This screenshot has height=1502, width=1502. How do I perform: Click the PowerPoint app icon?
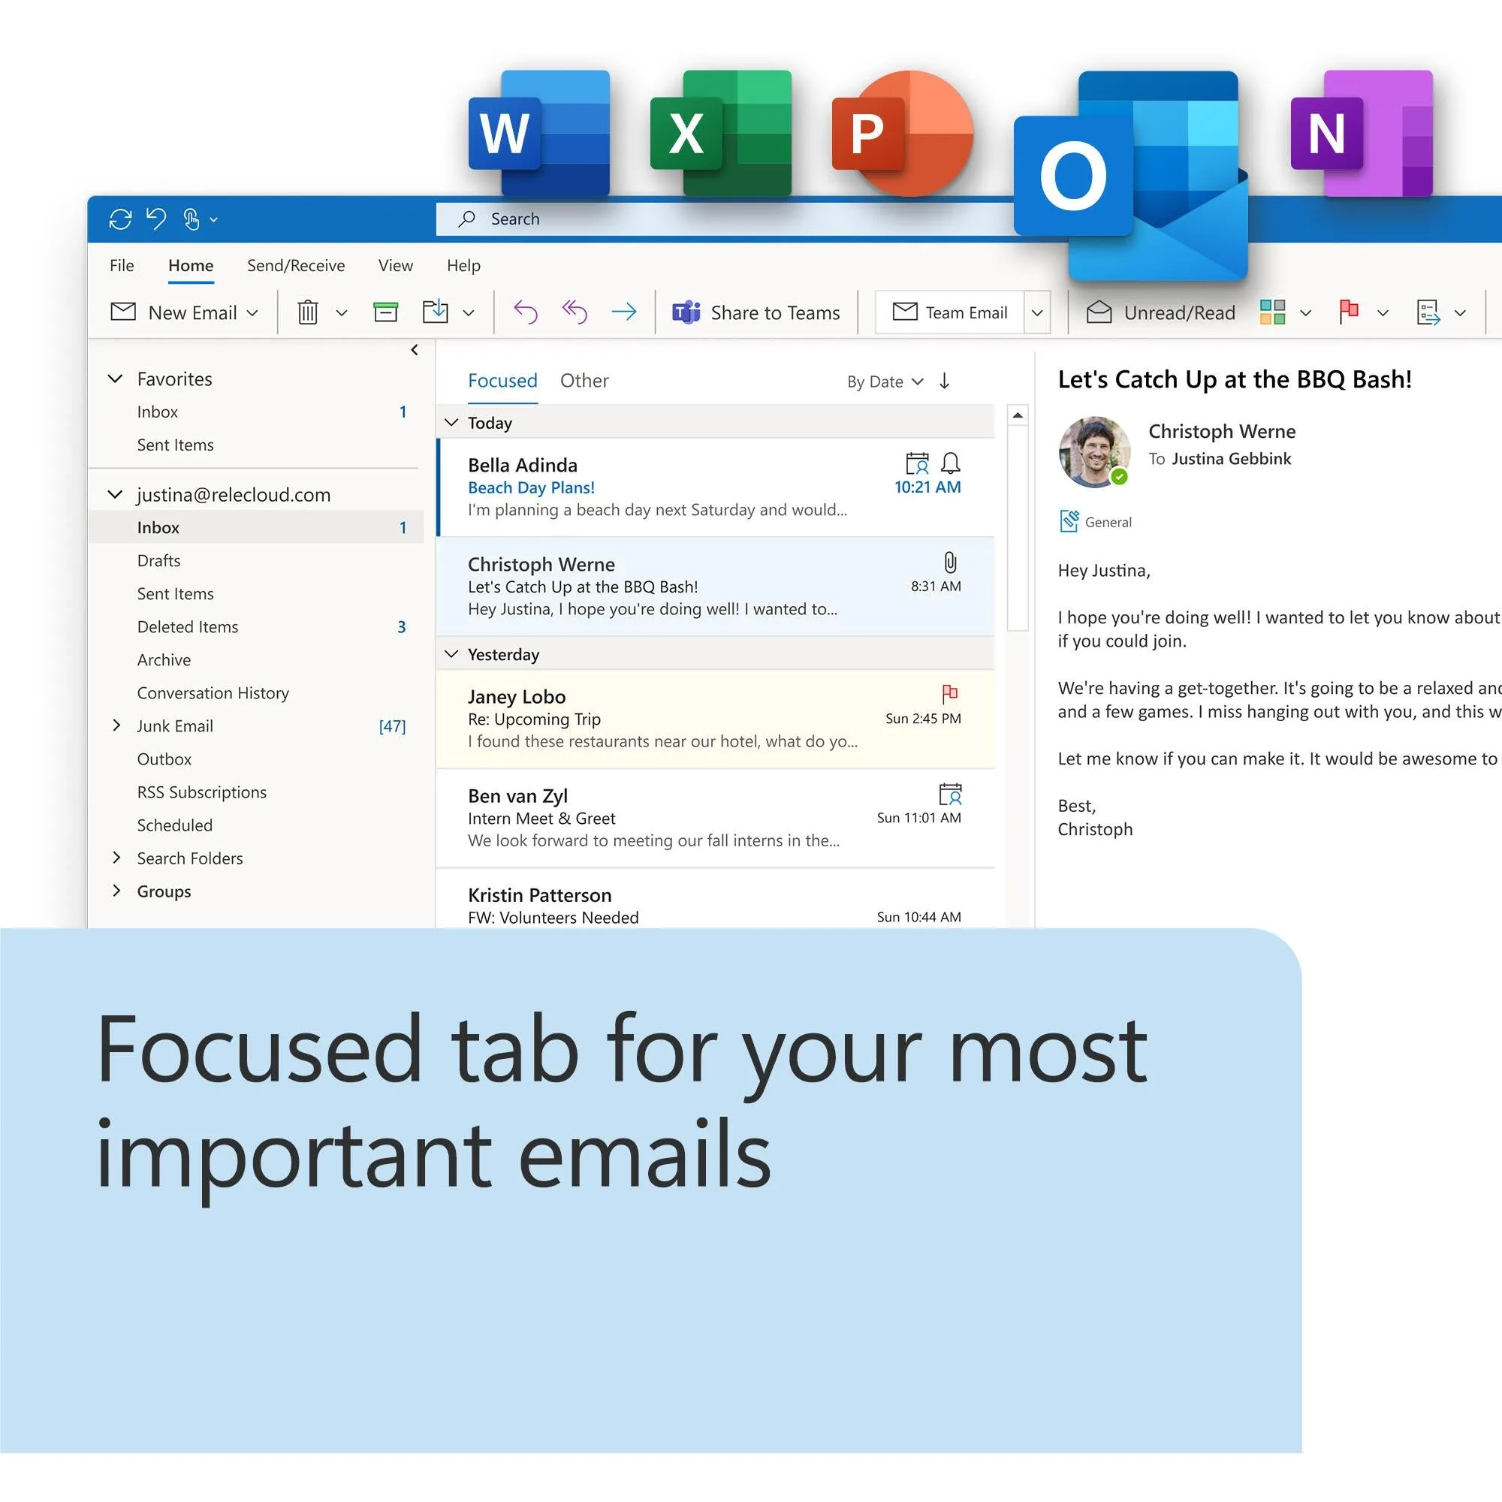pyautogui.click(x=902, y=134)
